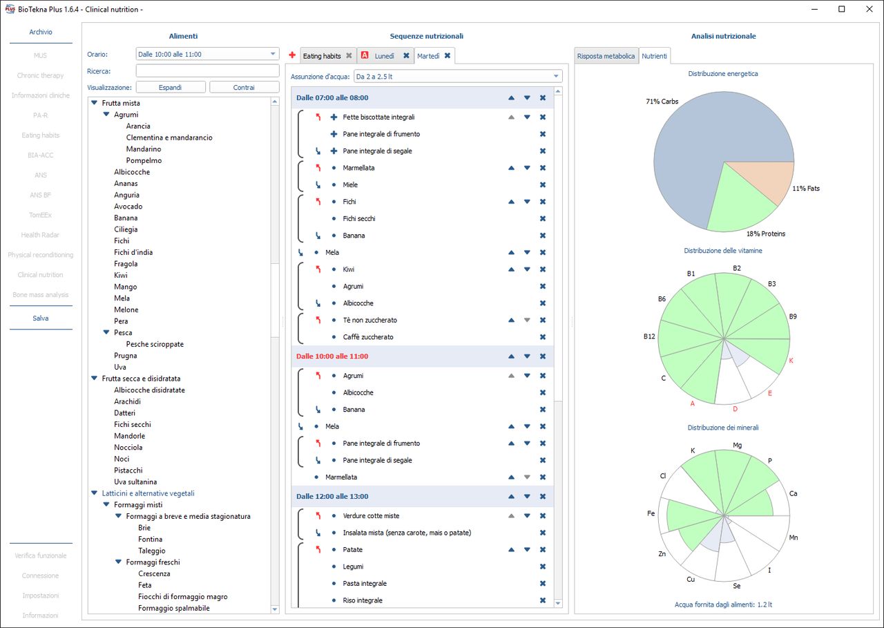The width and height of the screenshot is (884, 628).
Task: Remove Miele from the sequence
Action: pos(543,185)
